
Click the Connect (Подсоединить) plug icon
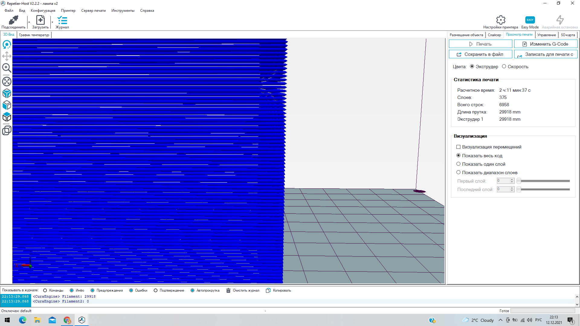pyautogui.click(x=13, y=20)
